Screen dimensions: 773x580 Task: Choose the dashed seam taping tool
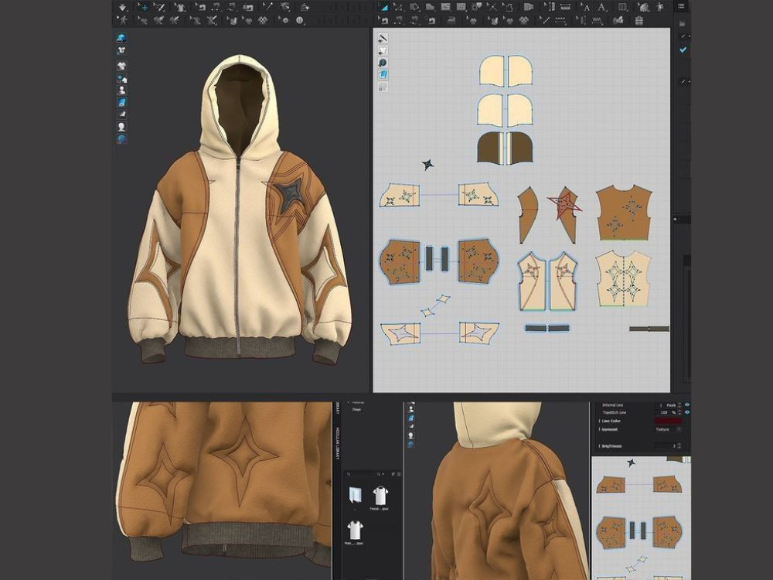coord(560,20)
